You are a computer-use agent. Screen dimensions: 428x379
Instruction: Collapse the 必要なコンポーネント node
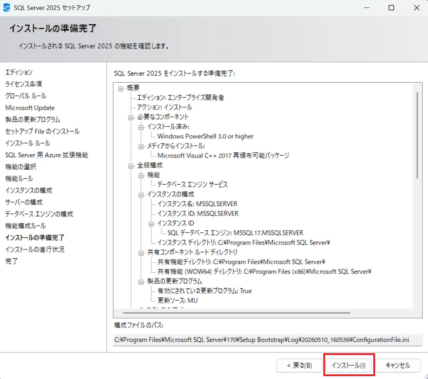point(131,118)
